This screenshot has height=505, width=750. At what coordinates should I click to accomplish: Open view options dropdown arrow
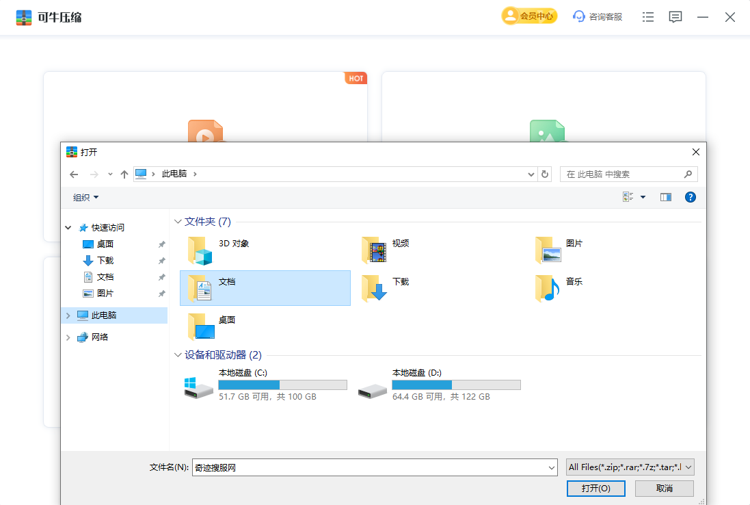point(643,197)
